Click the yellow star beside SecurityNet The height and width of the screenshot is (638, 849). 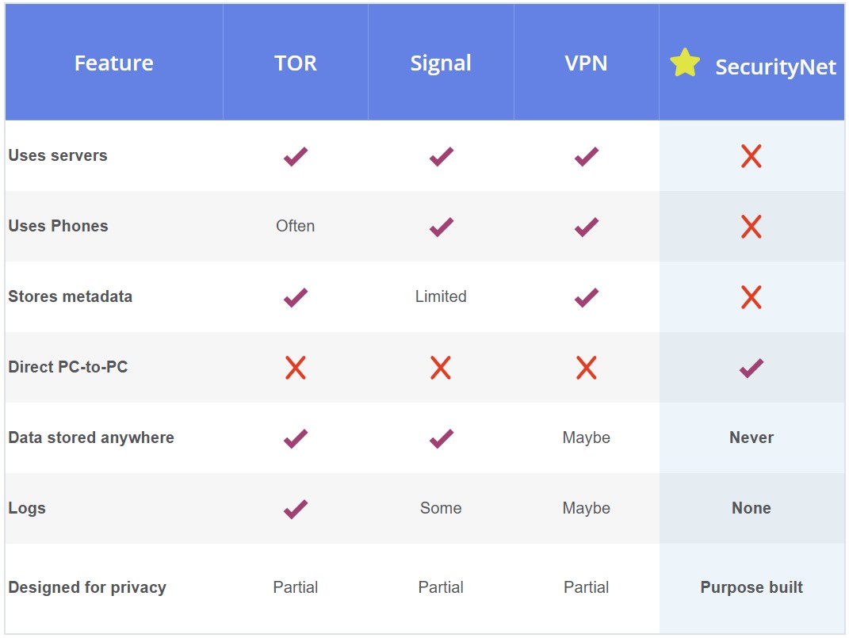(x=685, y=63)
